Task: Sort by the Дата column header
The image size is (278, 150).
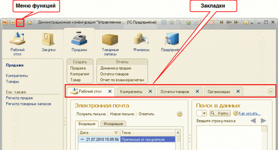Action: pos(99,133)
